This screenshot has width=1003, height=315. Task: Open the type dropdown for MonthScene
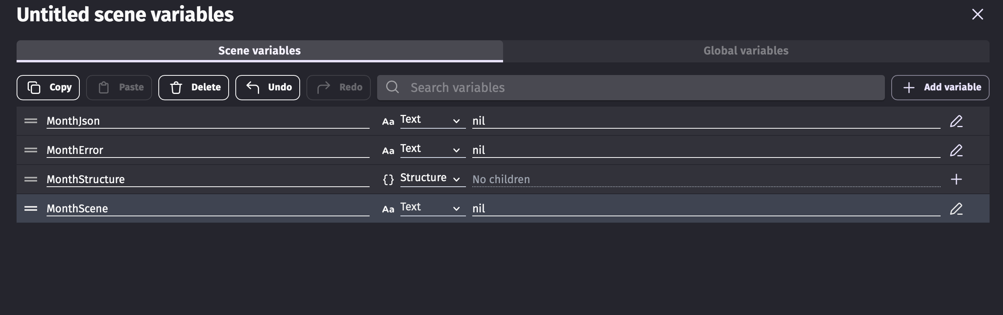(x=432, y=208)
